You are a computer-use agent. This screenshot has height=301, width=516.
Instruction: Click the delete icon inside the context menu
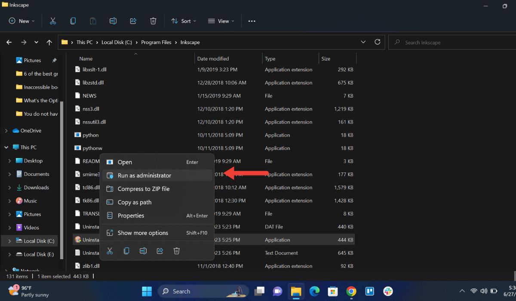[176, 251]
